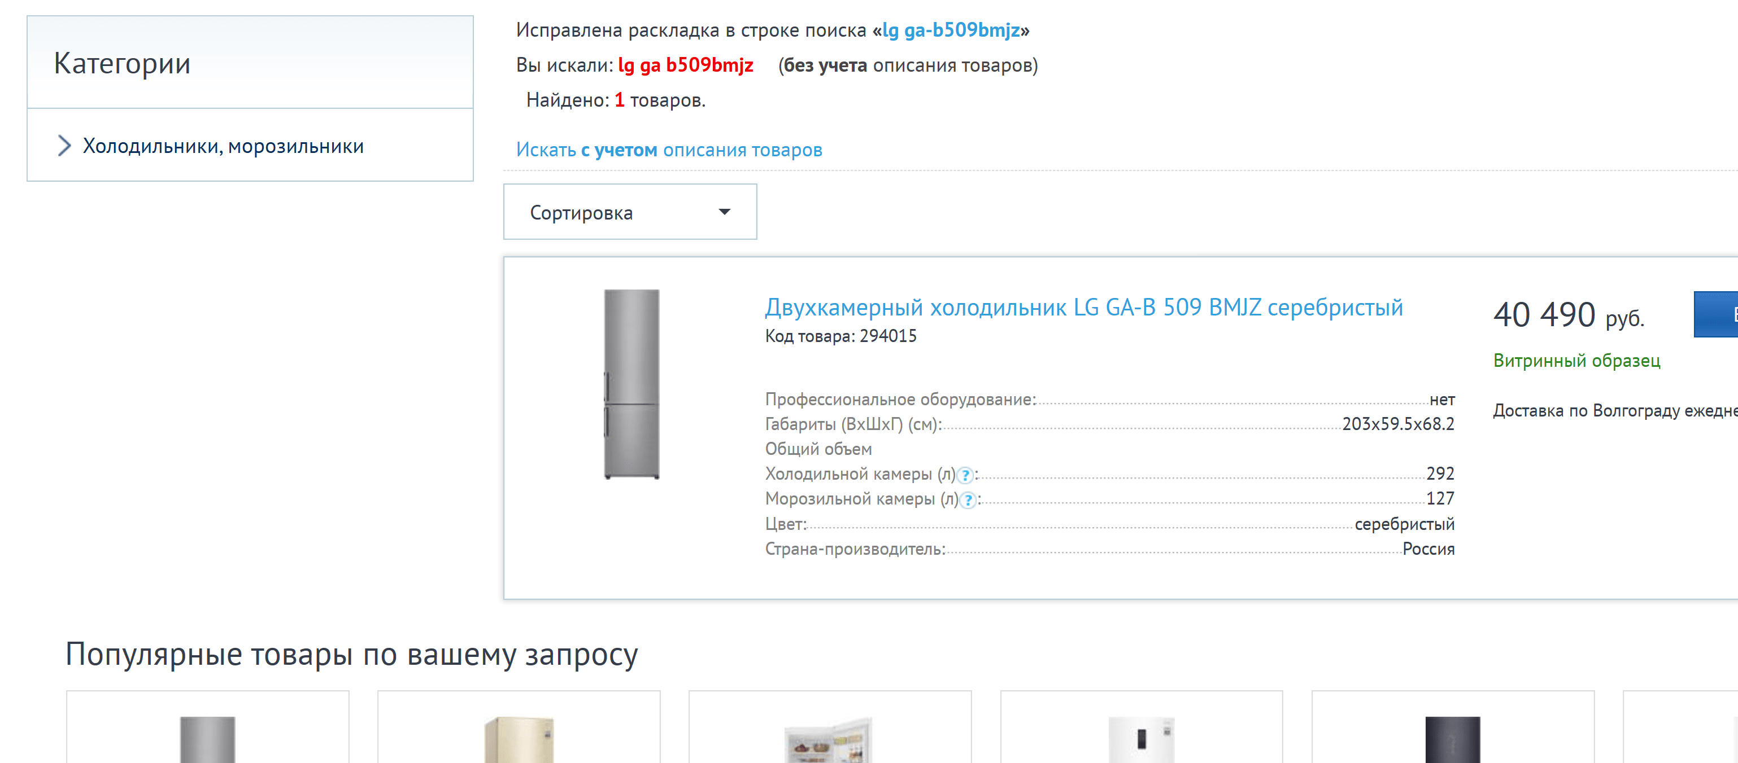1738x763 pixels.
Task: Click the silver LG refrigerator product image
Action: (x=631, y=384)
